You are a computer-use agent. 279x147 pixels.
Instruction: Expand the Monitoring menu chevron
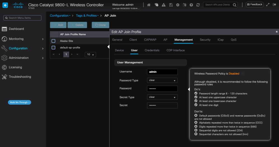43,39
